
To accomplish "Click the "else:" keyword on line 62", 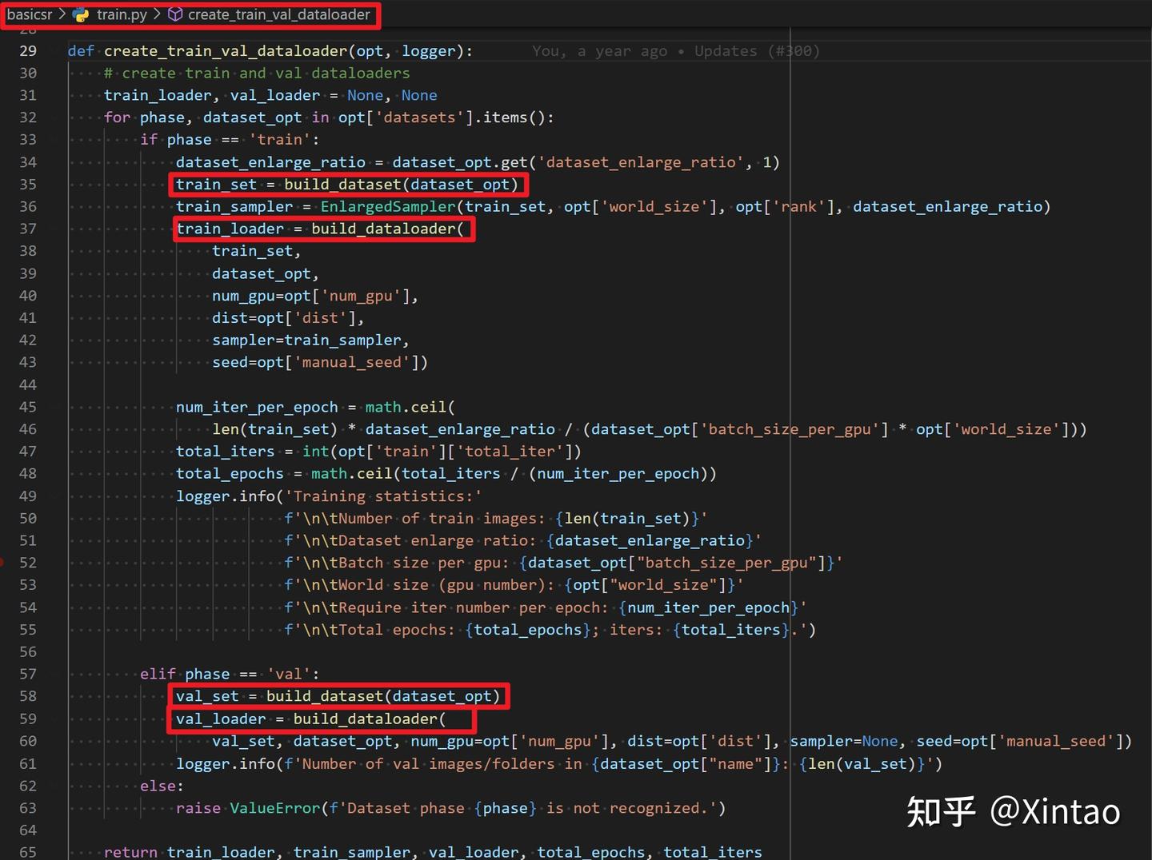I will [x=162, y=786].
